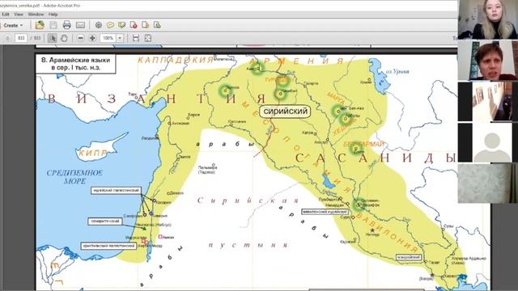
Task: Activate the Hand pan tool
Action: (x=64, y=38)
